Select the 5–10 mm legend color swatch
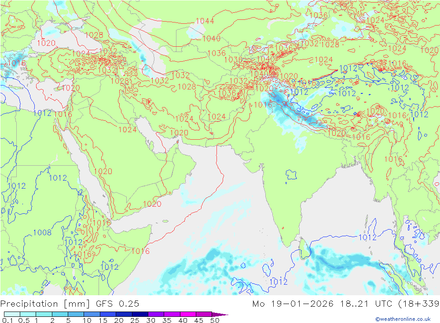This screenshot has height=323, width=440. coord(76,314)
